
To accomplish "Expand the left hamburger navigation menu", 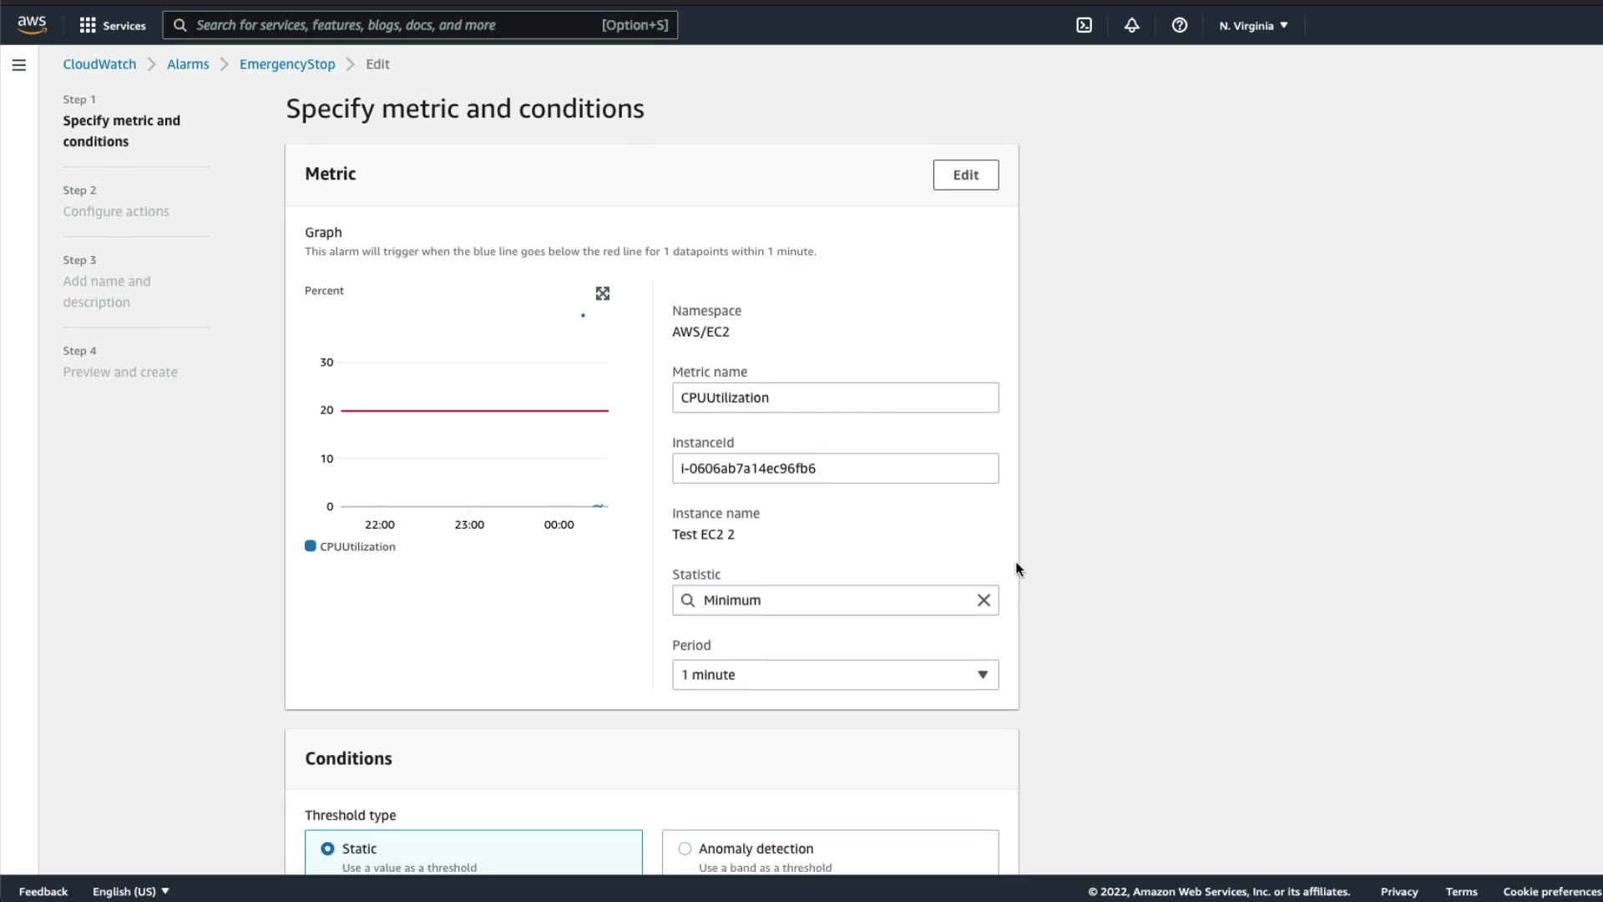I will click(19, 65).
